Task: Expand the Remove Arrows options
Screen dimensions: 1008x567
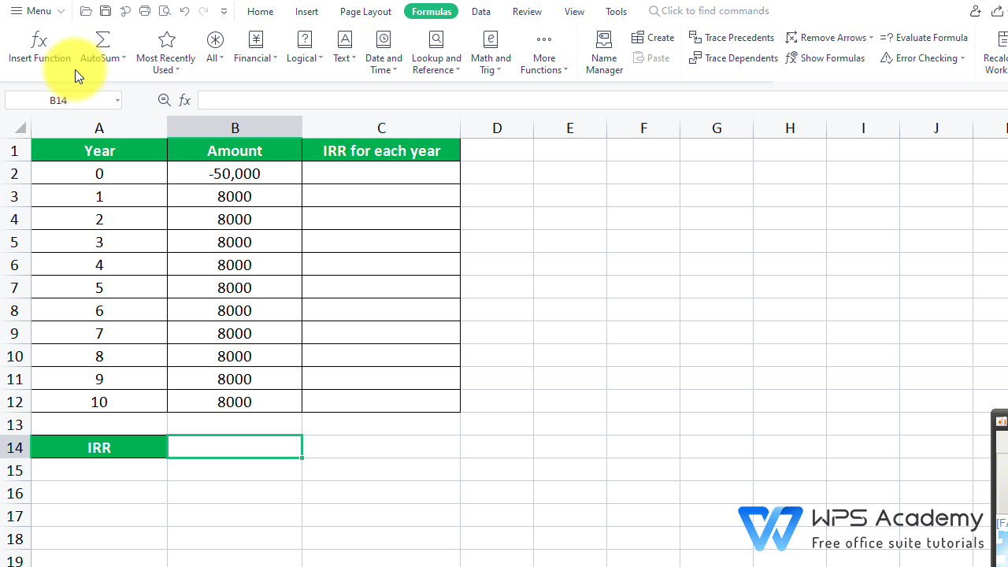Action: point(828,37)
